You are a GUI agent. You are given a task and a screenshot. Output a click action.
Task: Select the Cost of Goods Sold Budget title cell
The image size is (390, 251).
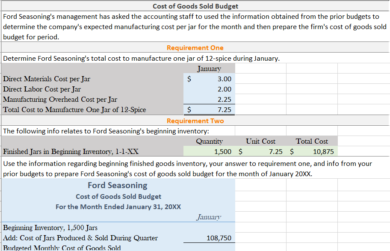click(x=195, y=6)
